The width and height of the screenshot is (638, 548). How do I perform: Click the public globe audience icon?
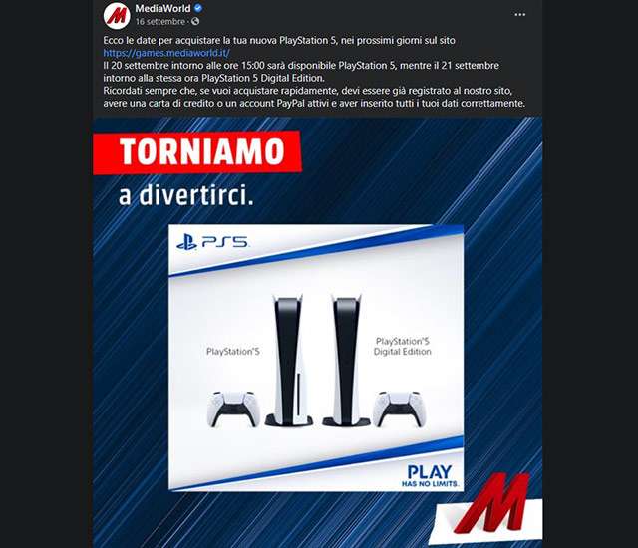[195, 21]
